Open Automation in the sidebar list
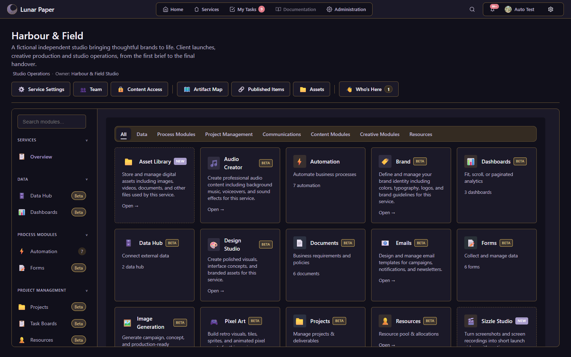The image size is (571, 357). 52,251
